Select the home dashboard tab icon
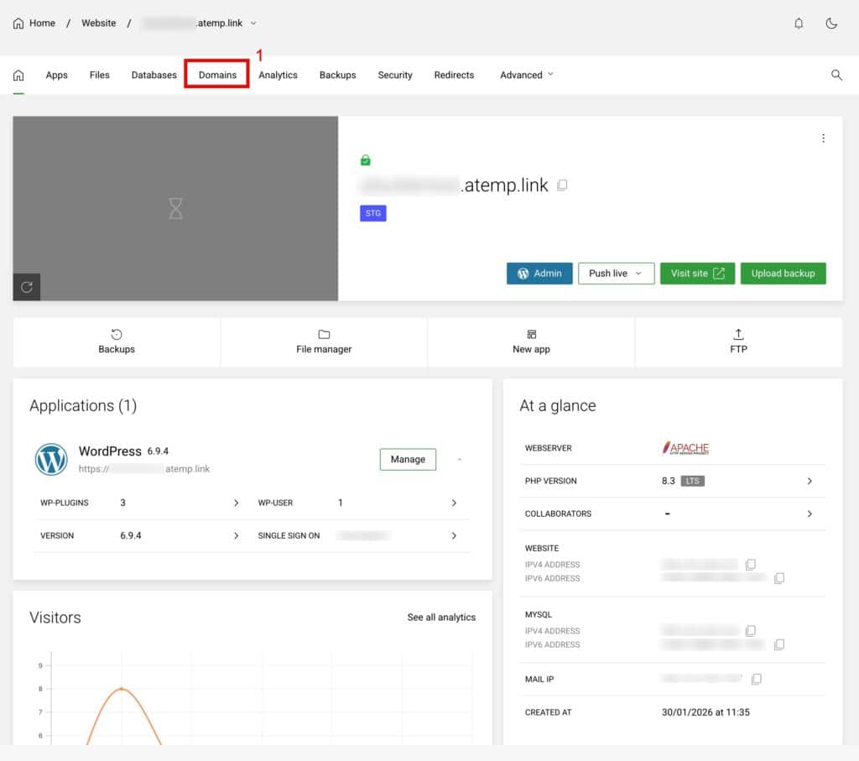 click(x=18, y=75)
